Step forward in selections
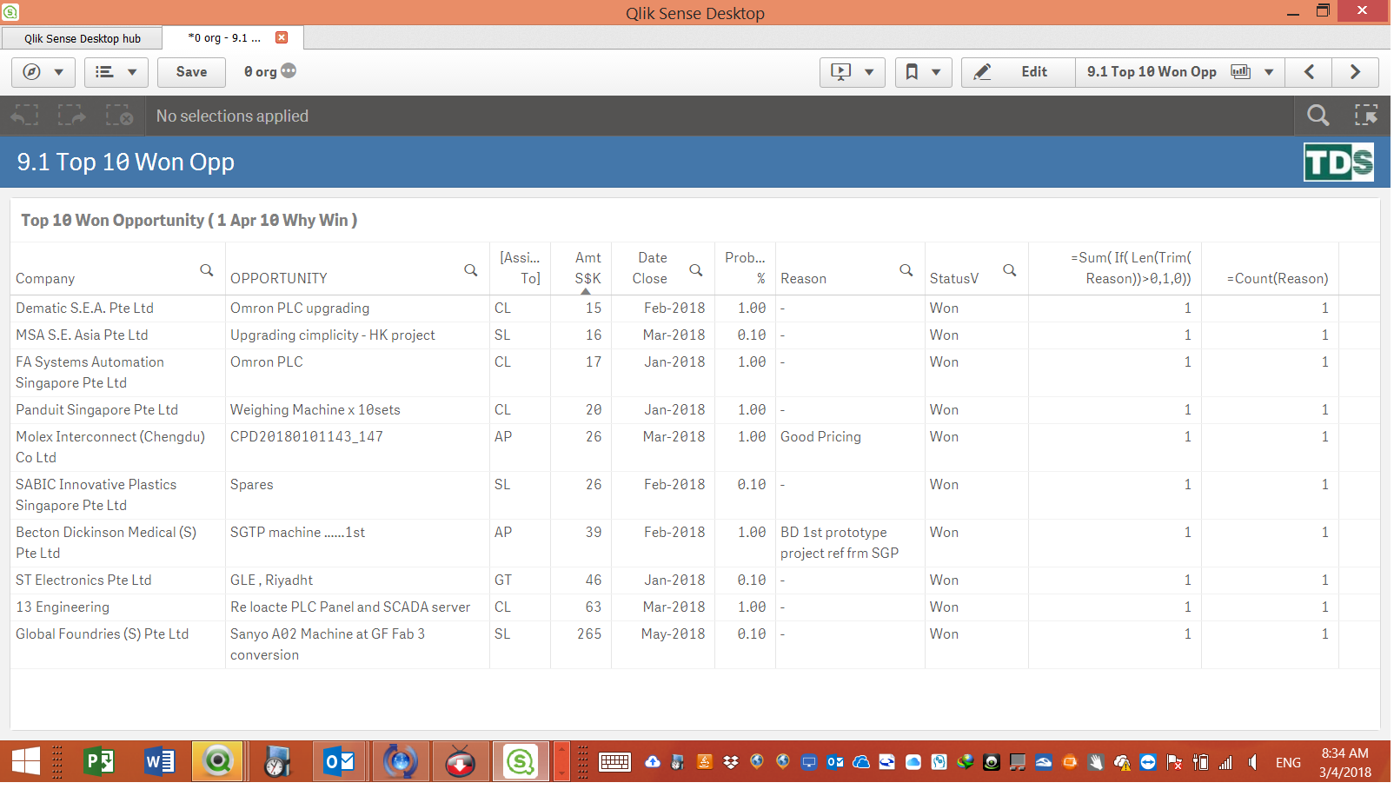 click(x=71, y=116)
